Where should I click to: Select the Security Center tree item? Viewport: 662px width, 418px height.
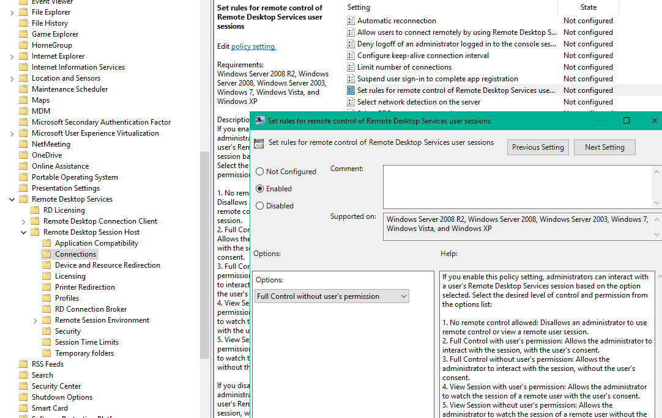[x=56, y=386]
